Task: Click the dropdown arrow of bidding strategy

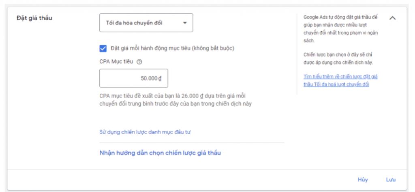Action: point(185,23)
